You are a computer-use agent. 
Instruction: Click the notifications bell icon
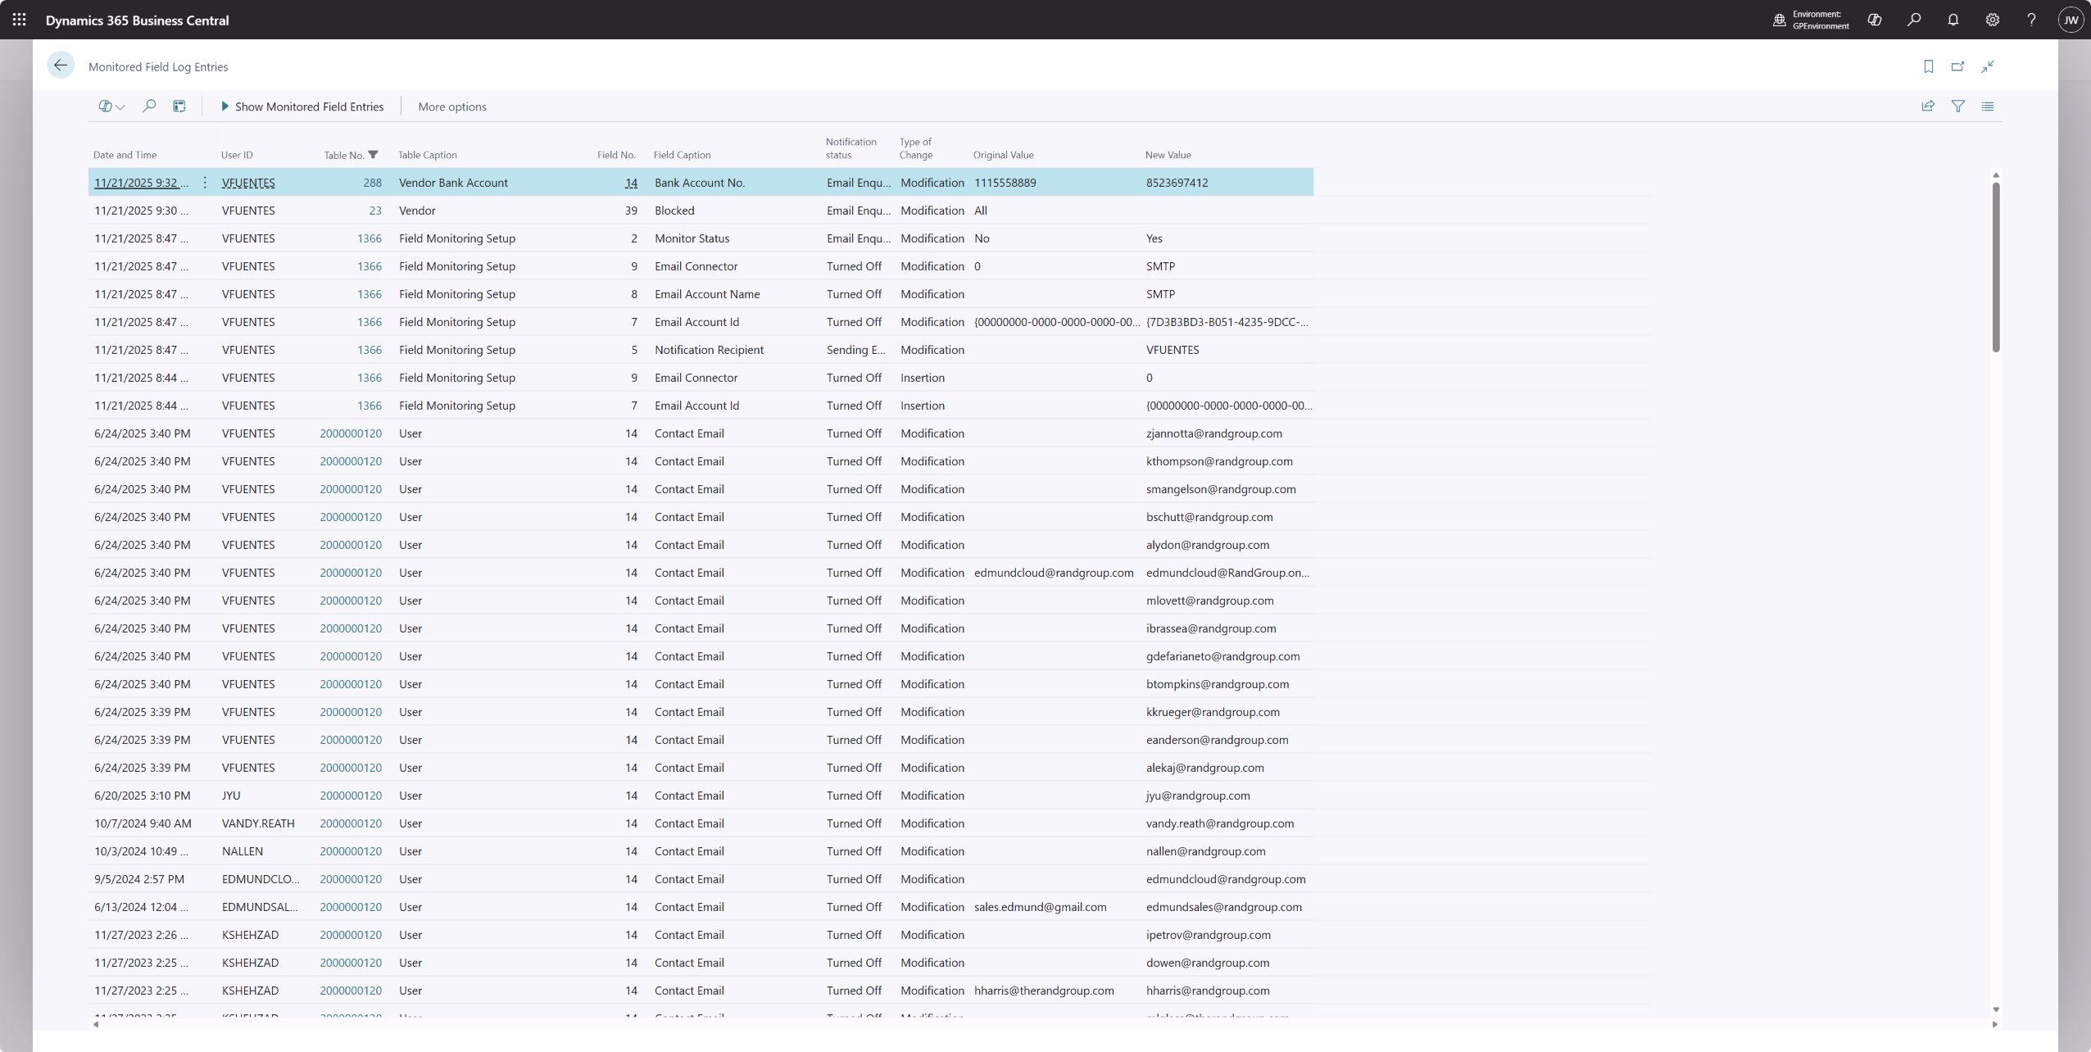click(1953, 20)
